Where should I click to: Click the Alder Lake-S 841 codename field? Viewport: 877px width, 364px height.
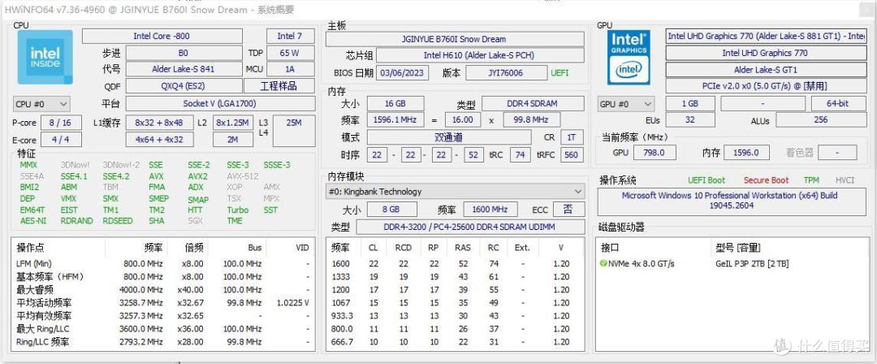pos(184,69)
